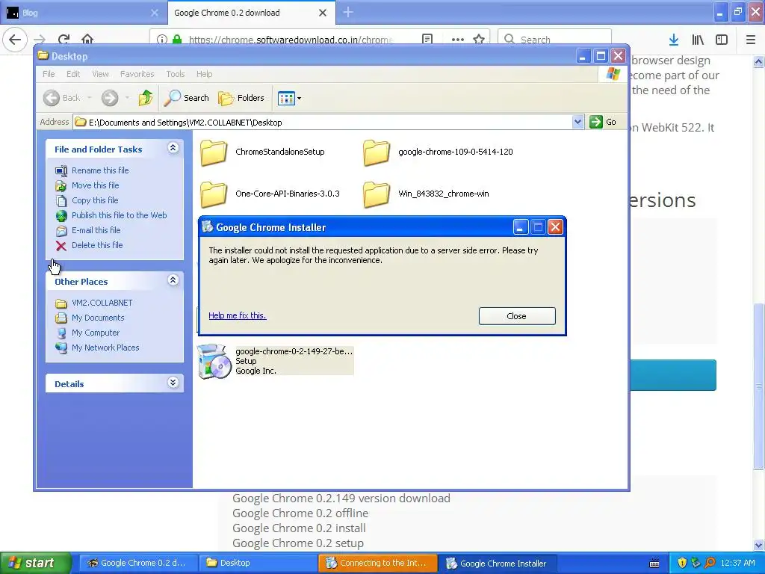The image size is (765, 574).
Task: Click Help me fix this link
Action: [237, 315]
